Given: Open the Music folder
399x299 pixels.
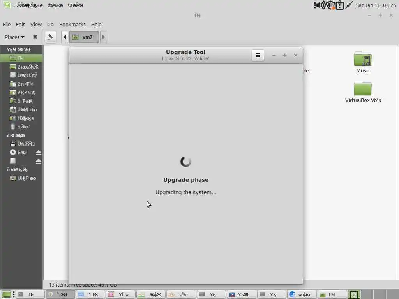Looking at the screenshot, I should click(363, 62).
